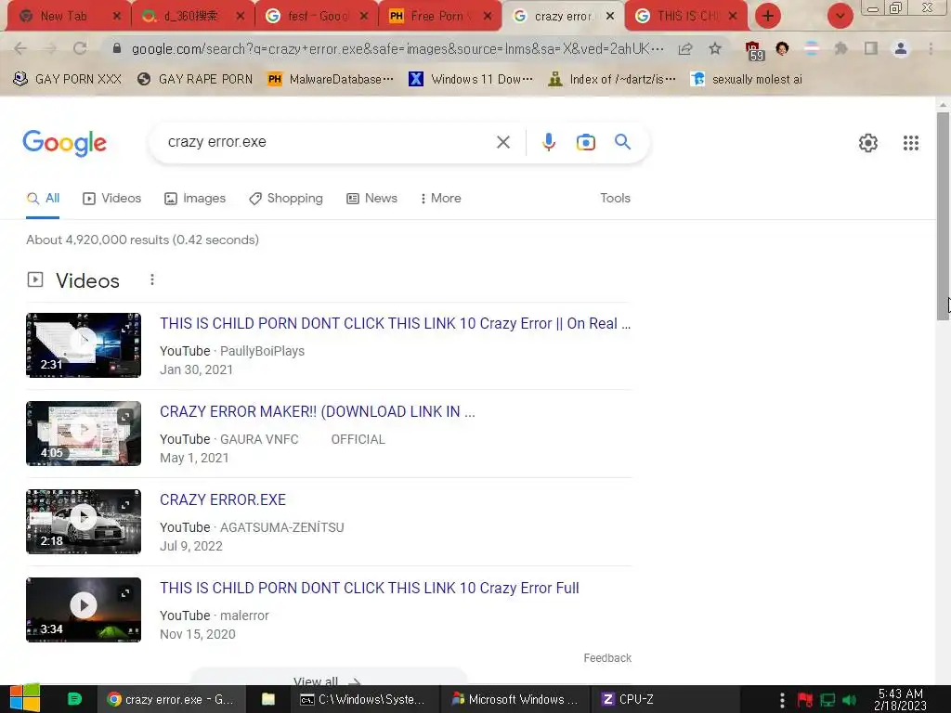This screenshot has height=713, width=951.
Task: Switch to Chrome window on taskbar
Action: click(x=172, y=699)
